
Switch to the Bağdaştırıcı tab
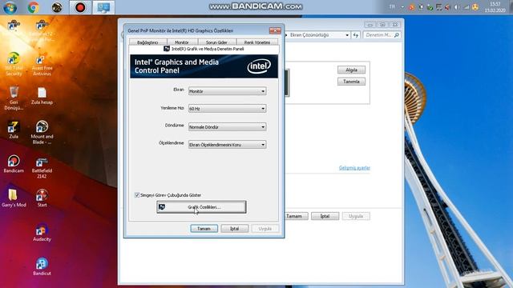click(147, 42)
